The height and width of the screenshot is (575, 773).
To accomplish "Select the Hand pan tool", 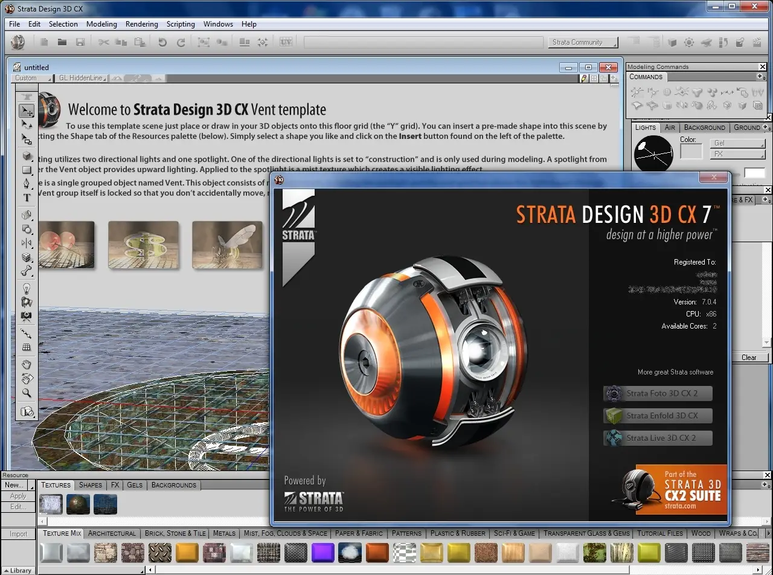I will click(27, 364).
